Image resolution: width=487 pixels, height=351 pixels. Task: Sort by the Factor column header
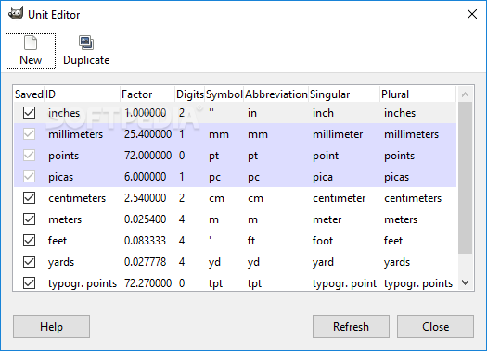[147, 94]
